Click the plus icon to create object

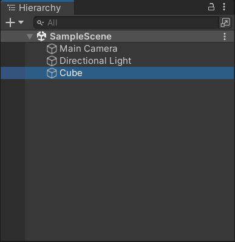pyautogui.click(x=10, y=22)
